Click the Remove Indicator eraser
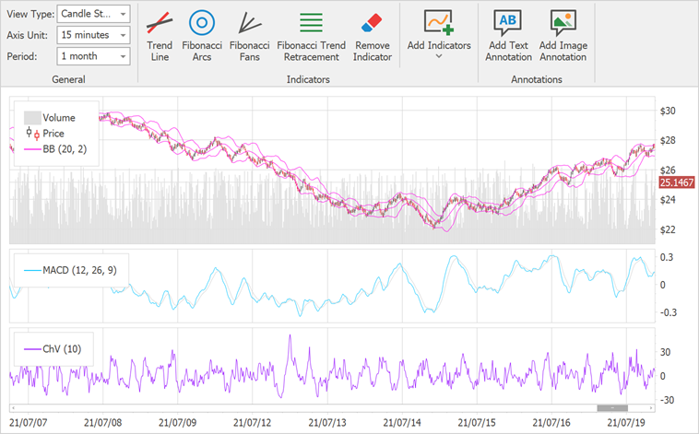Image resolution: width=699 pixels, height=434 pixels. (373, 37)
